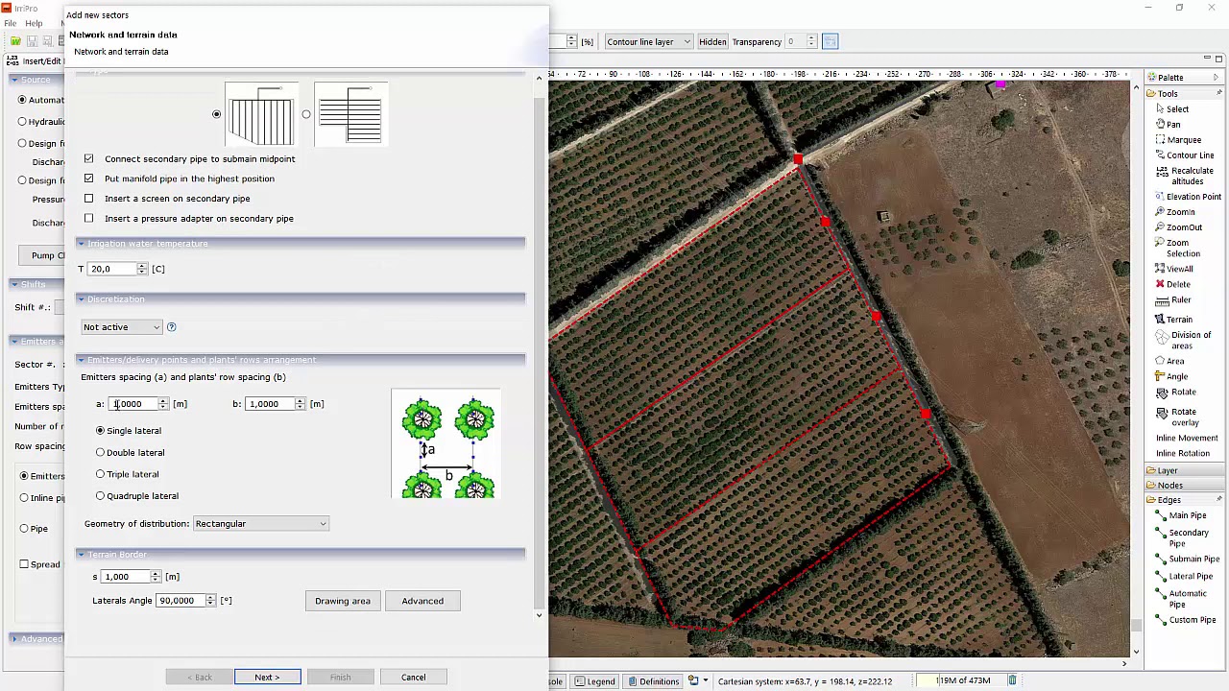Select Secondary Pipe edge tool

pos(1186,537)
